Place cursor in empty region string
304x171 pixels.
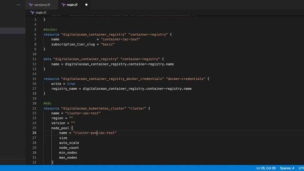pyautogui.click(x=71, y=118)
